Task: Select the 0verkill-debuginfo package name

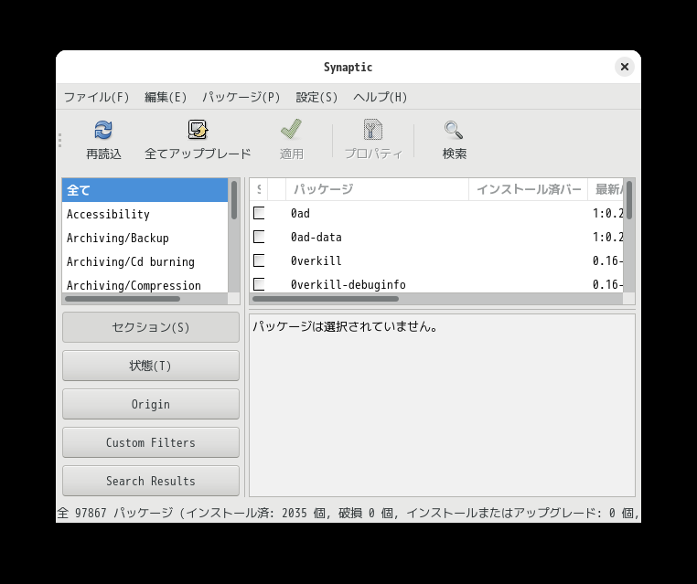Action: click(x=348, y=284)
